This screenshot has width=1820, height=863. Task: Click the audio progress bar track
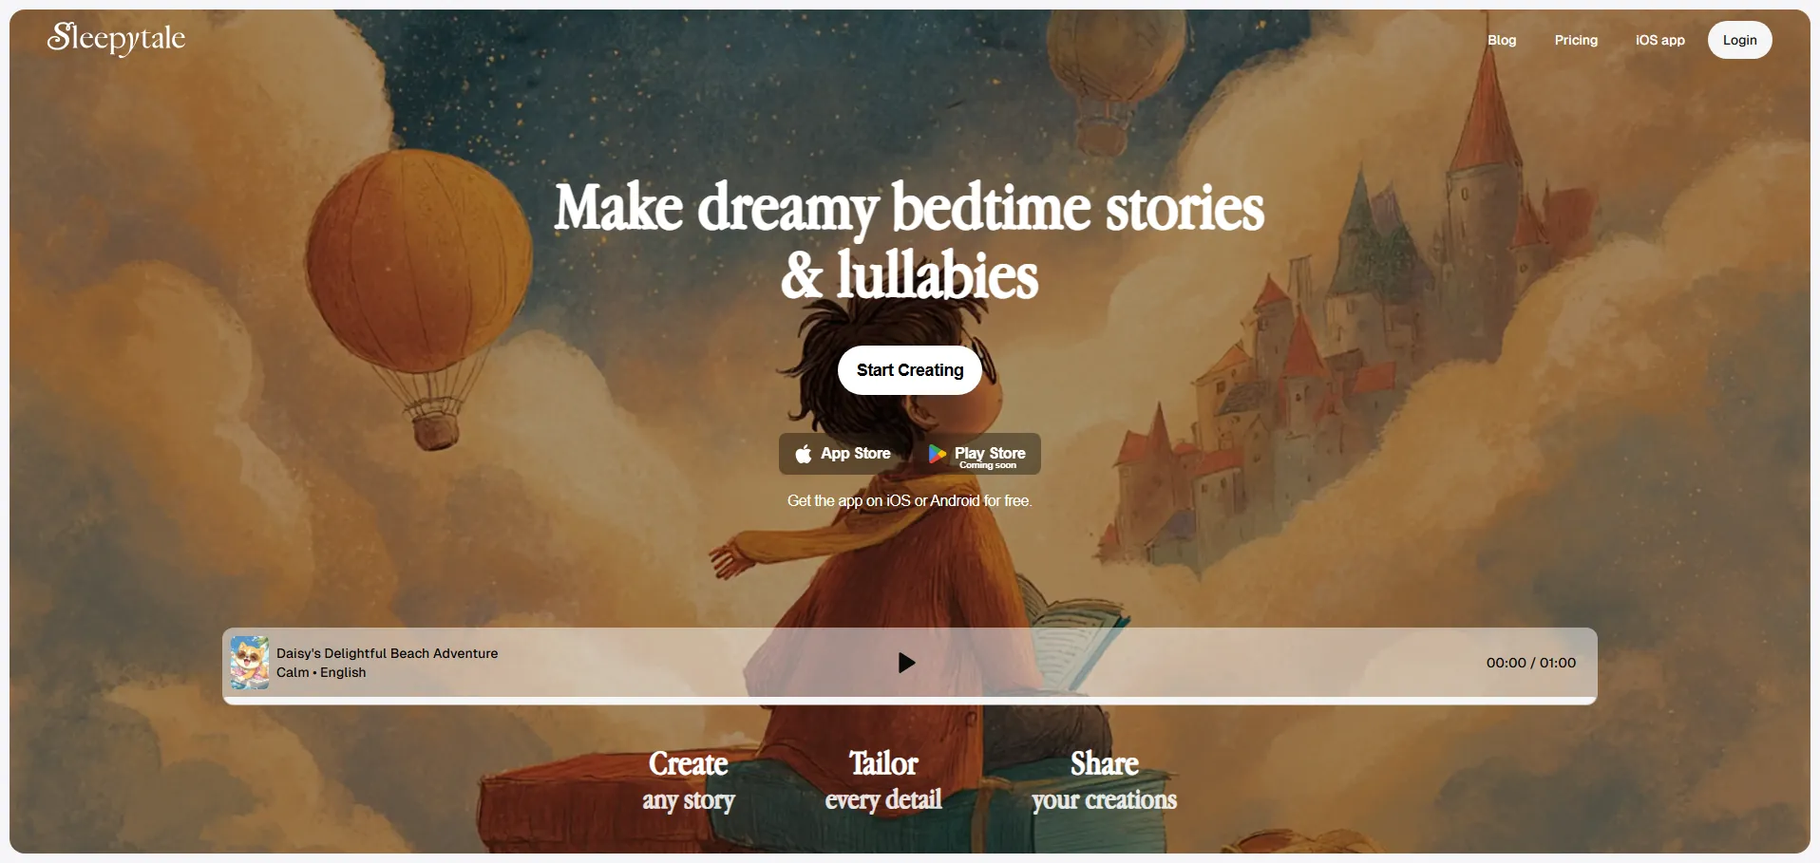click(910, 701)
